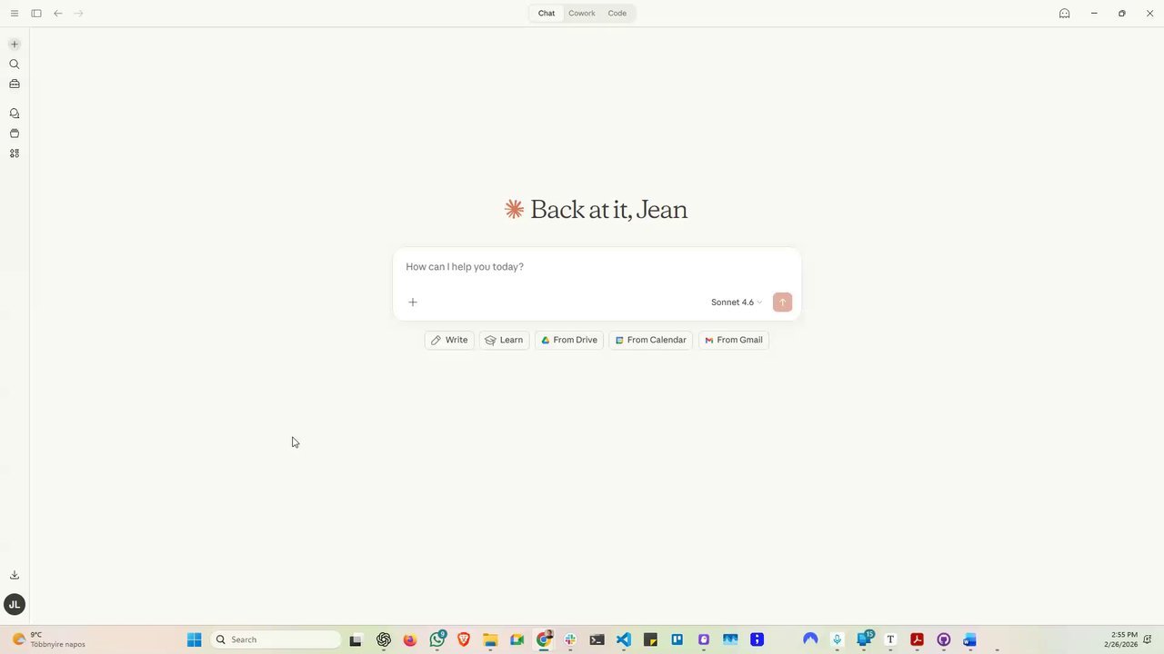
Task: Go back with the left arrow
Action: click(x=57, y=14)
